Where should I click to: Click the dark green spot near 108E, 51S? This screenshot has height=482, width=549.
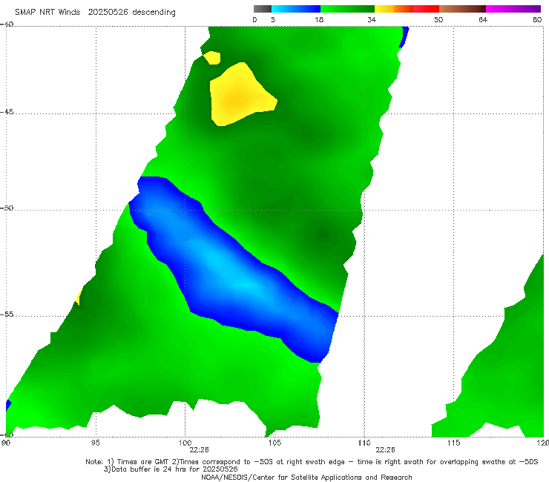pyautogui.click(x=323, y=234)
